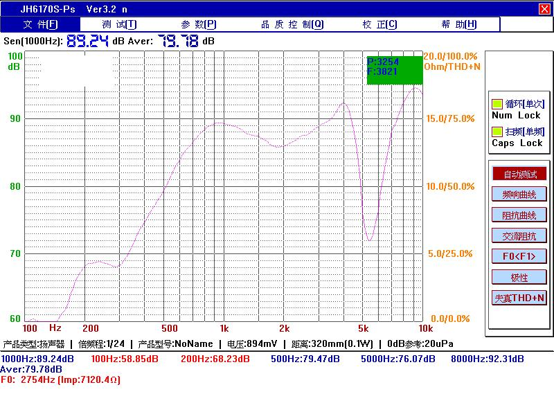
Task: Toggle the 扫频[单频] sweep mode indicator
Action: pos(497,132)
